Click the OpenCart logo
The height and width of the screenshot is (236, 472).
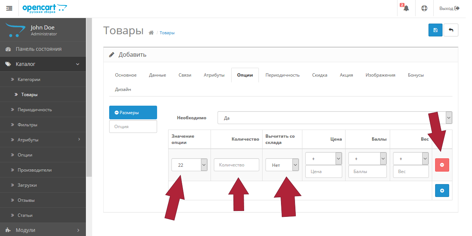pos(45,8)
